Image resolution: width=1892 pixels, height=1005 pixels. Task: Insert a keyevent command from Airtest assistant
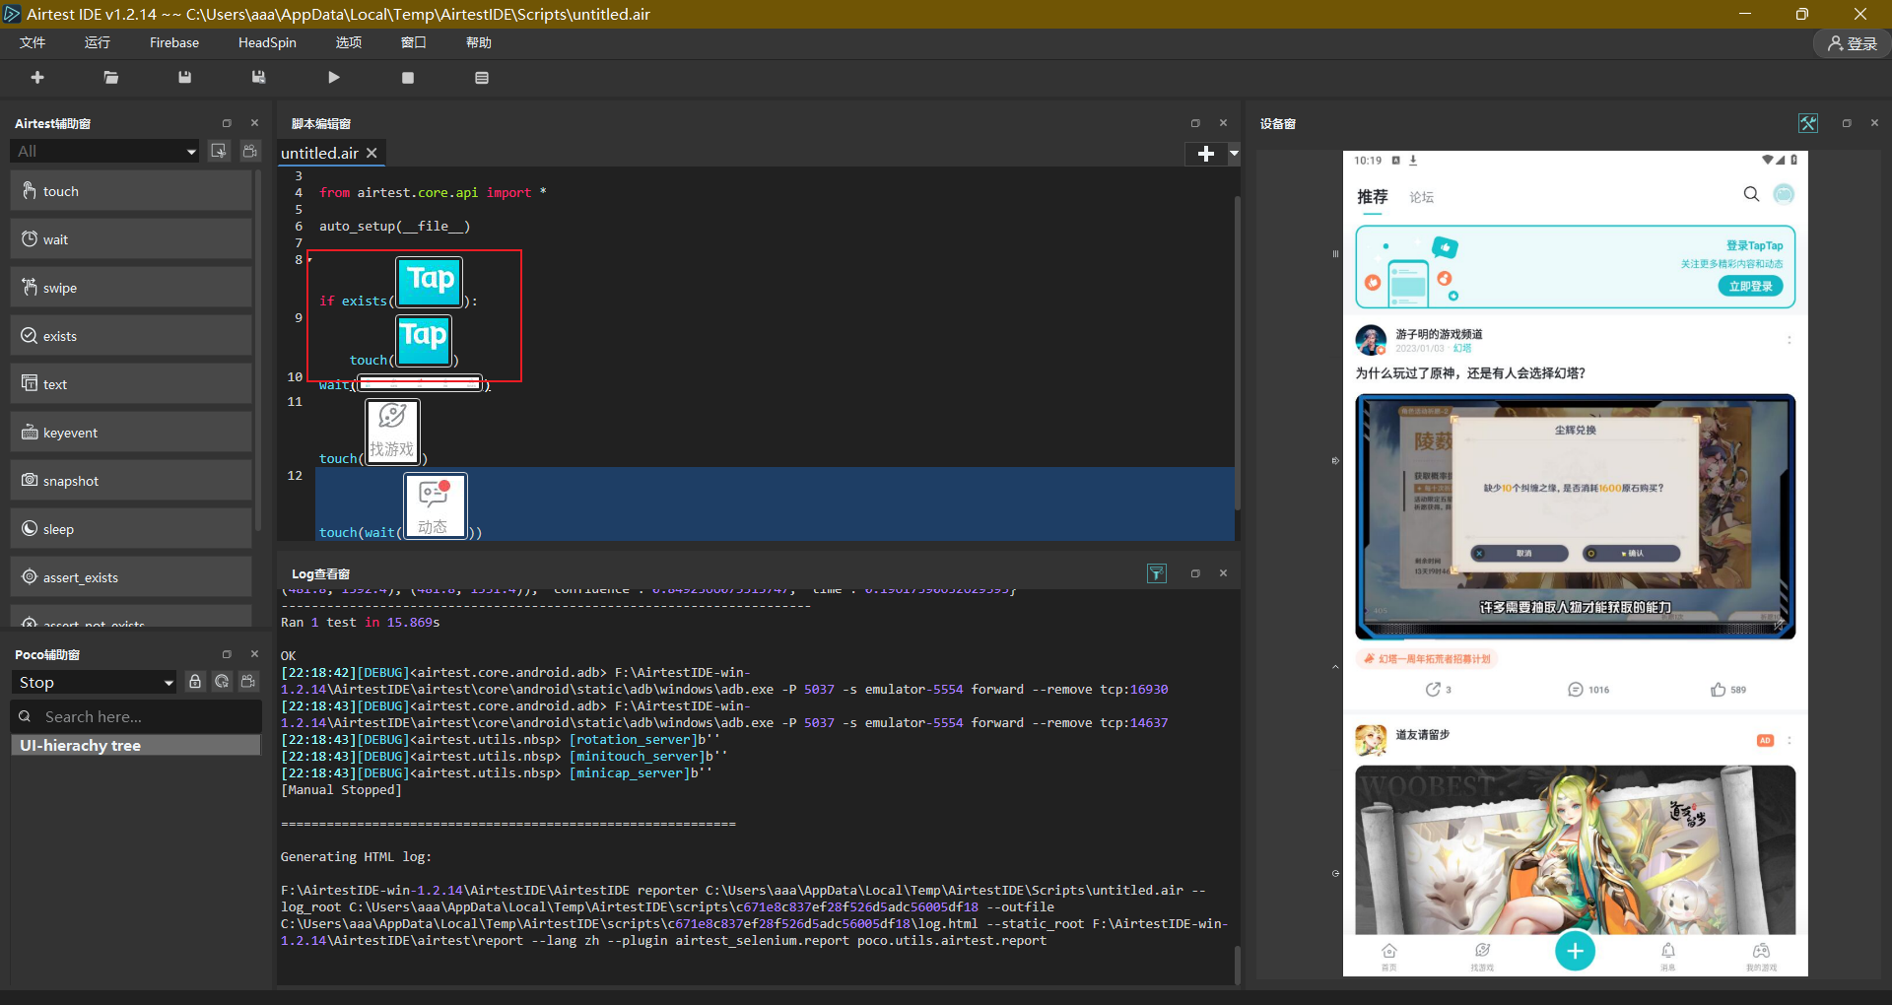131,433
